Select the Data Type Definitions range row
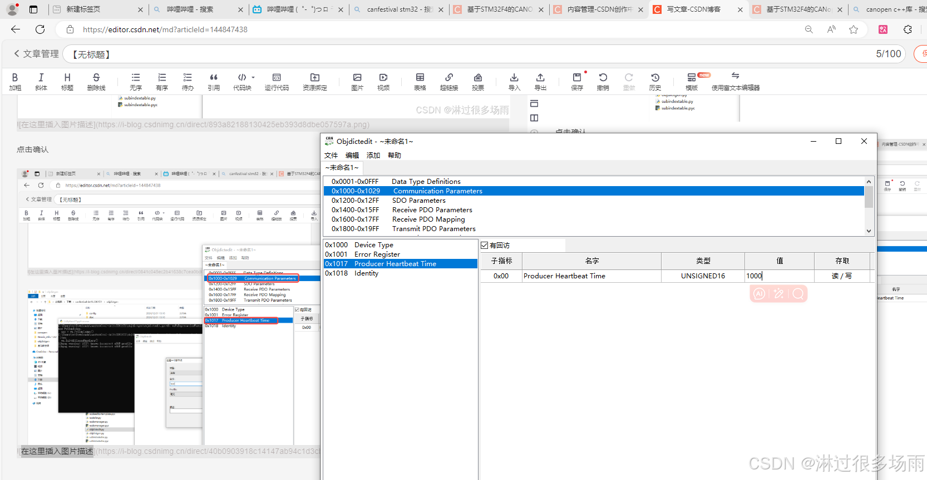This screenshot has height=480, width=927. [x=594, y=182]
